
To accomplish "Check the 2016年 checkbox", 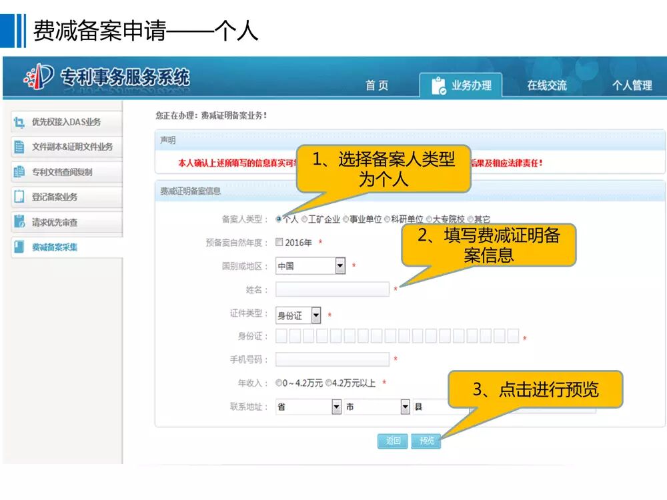I will pyautogui.click(x=279, y=242).
